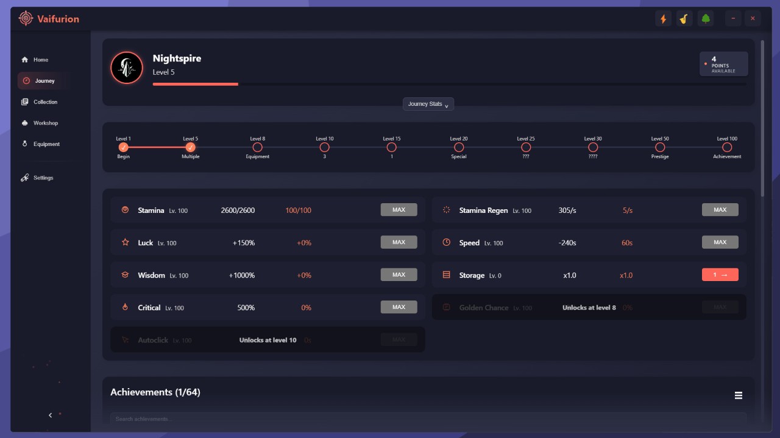Select the Level 8 Equipment milestone
780x438 pixels.
pos(257,147)
